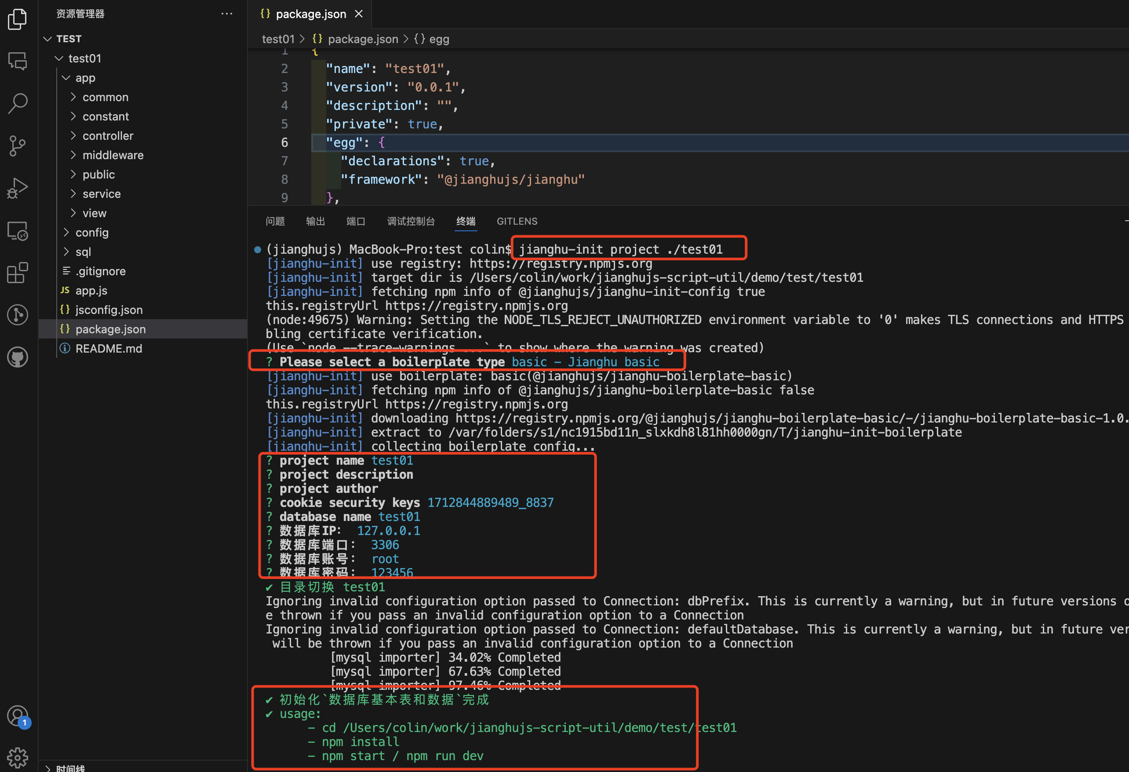Open explorer more actions ellipsis menu
Viewport: 1129px width, 772px height.
pyautogui.click(x=226, y=14)
